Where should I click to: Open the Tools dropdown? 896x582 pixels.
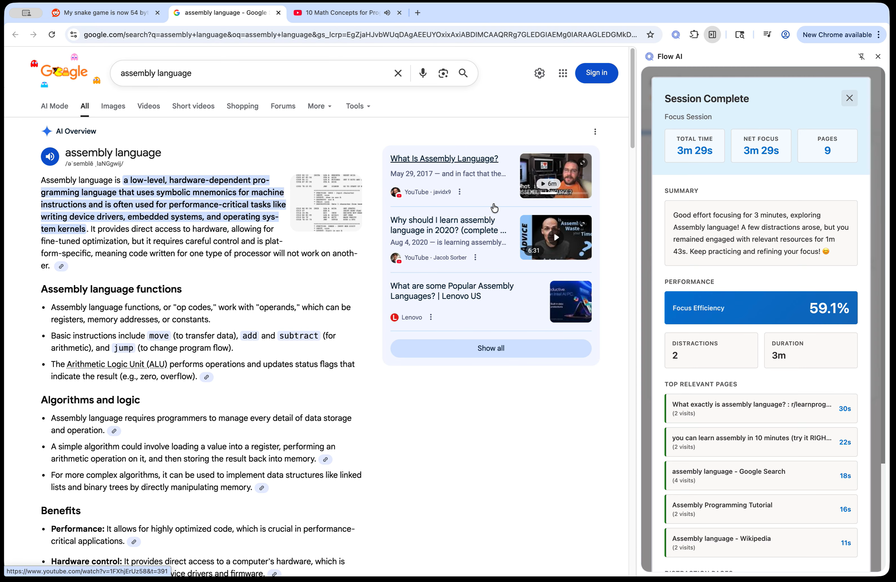point(358,106)
